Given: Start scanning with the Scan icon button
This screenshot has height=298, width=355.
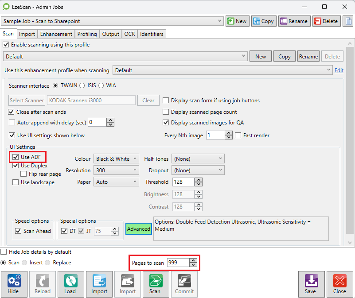Looking at the screenshot, I should 155,284.
